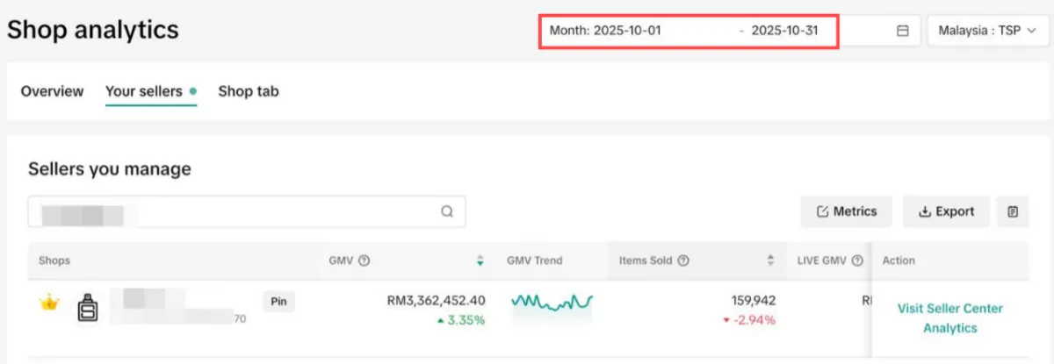Click the Shops column header
This screenshot has height=364, width=1054.
(x=54, y=261)
